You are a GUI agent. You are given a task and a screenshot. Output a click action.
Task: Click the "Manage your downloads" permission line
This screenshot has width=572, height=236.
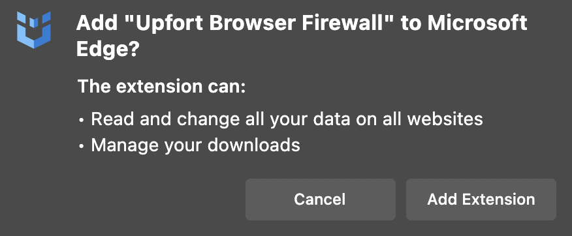[195, 145]
